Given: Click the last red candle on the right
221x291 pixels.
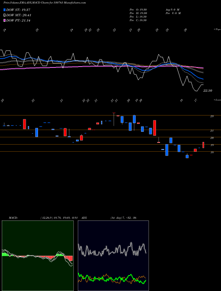Looking at the screenshot, I should pos(203,145).
